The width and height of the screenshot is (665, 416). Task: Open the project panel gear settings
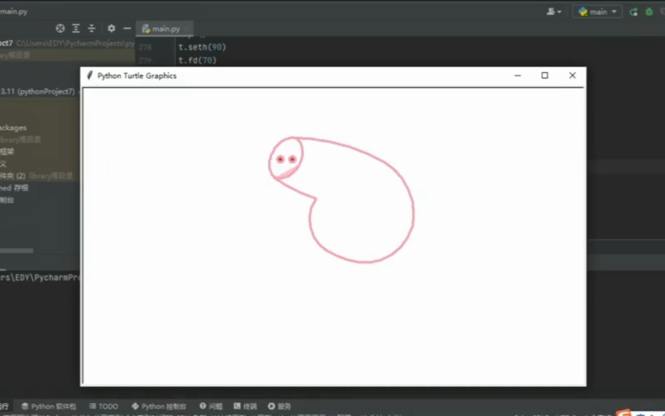point(111,28)
